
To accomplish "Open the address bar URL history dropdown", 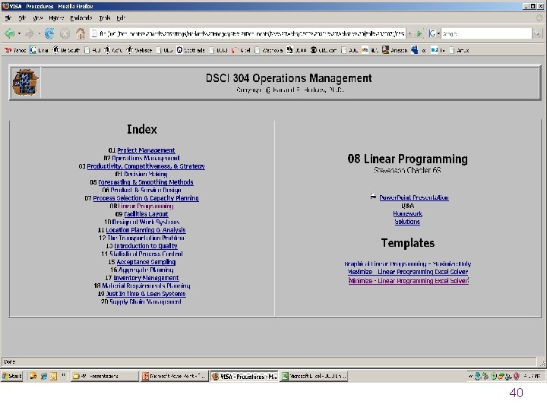I will coord(410,33).
